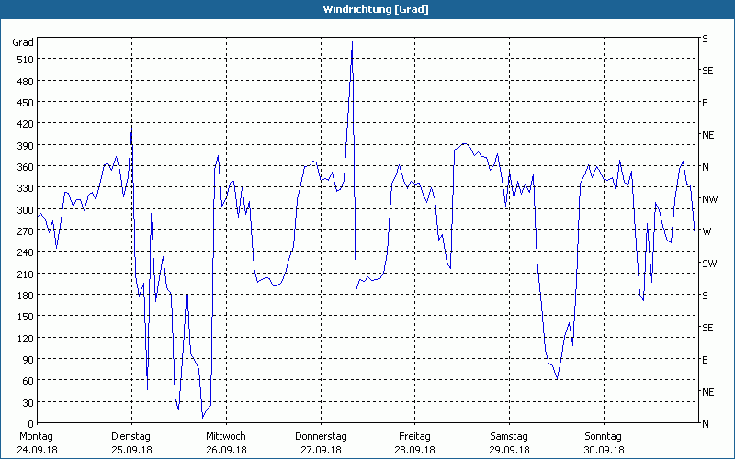Select the 390 value on the left axis
The width and height of the screenshot is (735, 459).
click(x=26, y=146)
